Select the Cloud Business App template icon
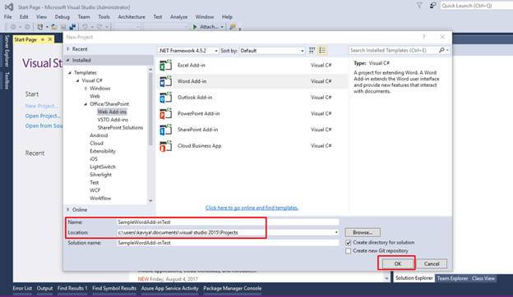Image resolution: width=513 pixels, height=297 pixels. click(165, 146)
